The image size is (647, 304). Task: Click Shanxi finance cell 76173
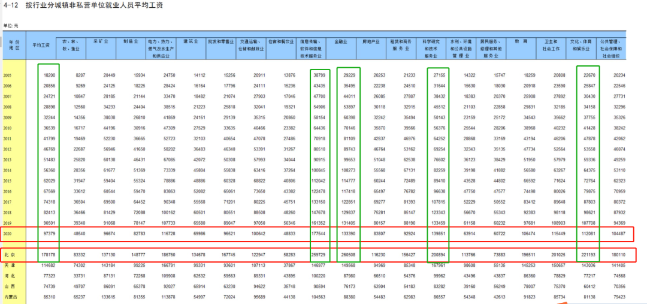[349, 286]
